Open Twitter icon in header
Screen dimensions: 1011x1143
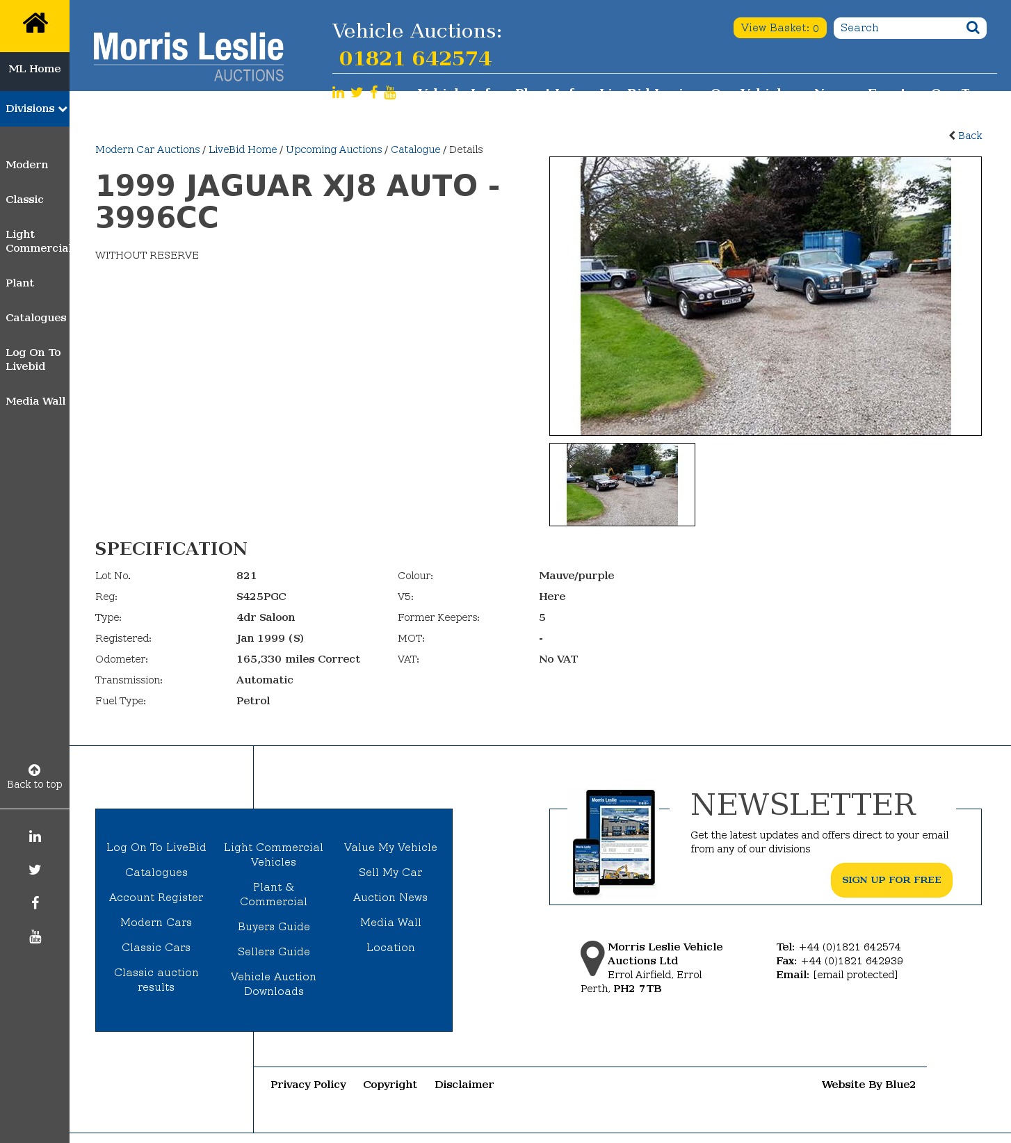(x=357, y=92)
